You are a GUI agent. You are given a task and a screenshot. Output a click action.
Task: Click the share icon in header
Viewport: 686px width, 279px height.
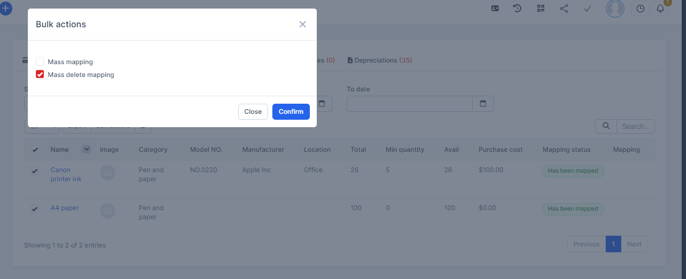tap(564, 9)
